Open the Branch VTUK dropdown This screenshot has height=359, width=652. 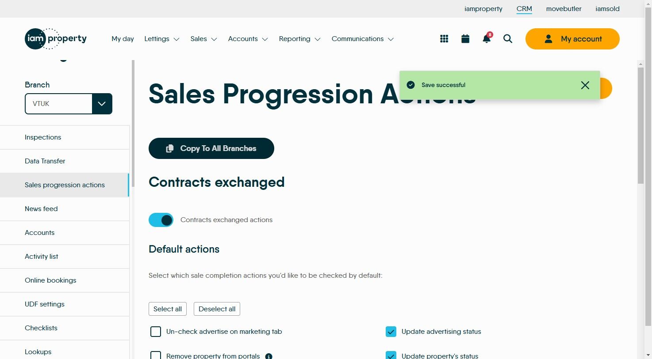pyautogui.click(x=102, y=104)
